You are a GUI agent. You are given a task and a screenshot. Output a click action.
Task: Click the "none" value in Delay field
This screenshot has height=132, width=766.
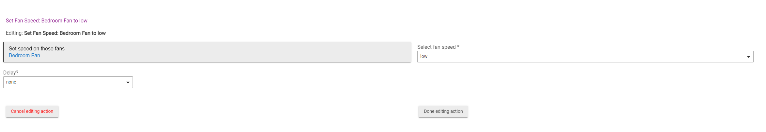(11, 82)
